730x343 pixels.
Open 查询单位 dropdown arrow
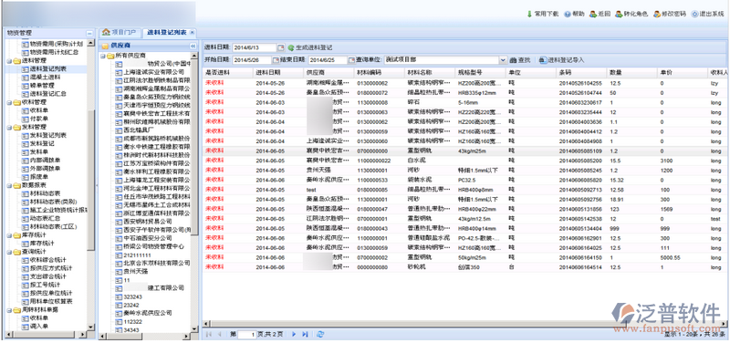click(x=503, y=60)
